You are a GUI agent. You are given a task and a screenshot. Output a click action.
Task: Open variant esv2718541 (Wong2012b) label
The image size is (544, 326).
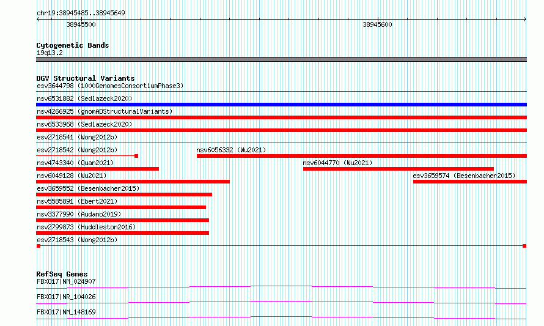point(77,137)
